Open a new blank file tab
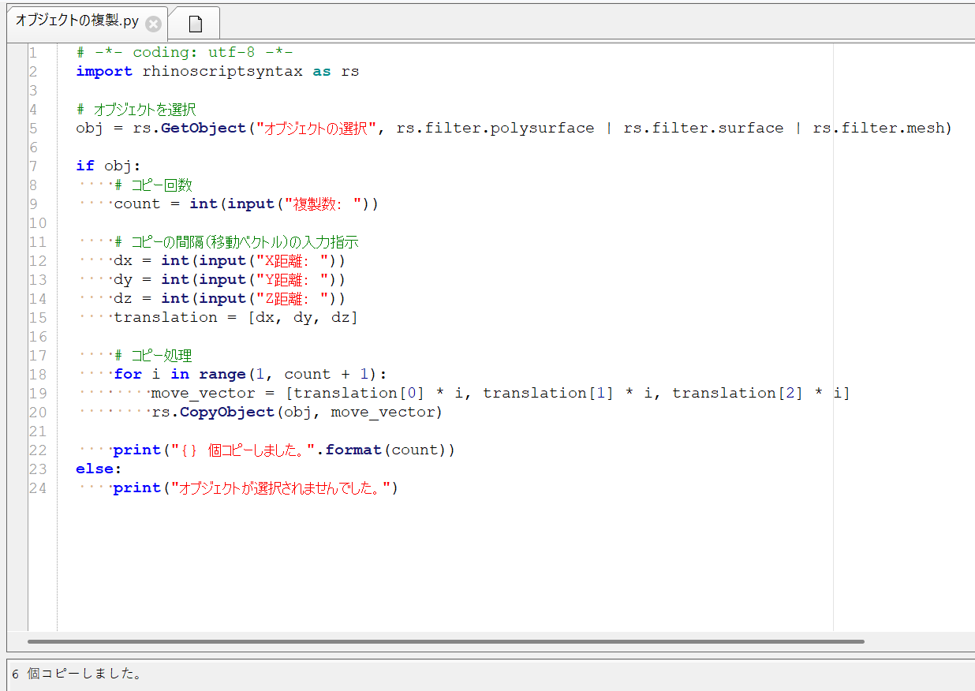This screenshot has height=691, width=975. [196, 24]
